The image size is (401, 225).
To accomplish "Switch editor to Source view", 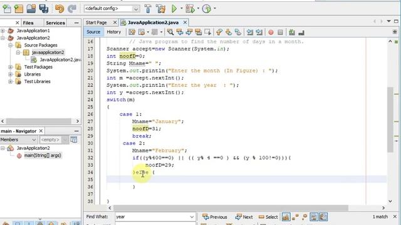I will [93, 32].
